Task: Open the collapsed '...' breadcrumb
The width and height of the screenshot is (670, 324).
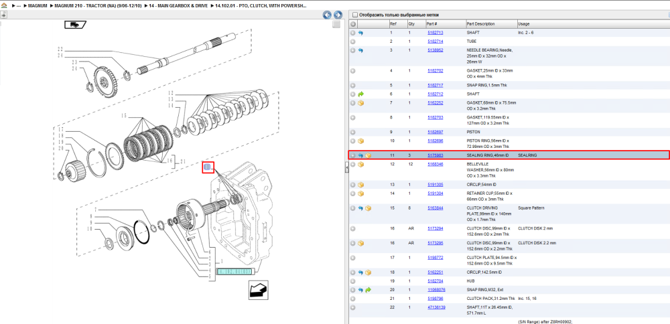Action: [x=18, y=7]
